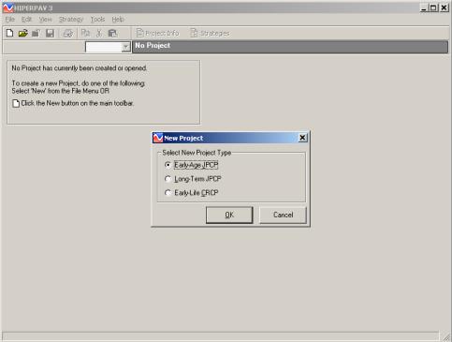Open Project Info from the toolbar
This screenshot has height=342, width=452.
158,33
